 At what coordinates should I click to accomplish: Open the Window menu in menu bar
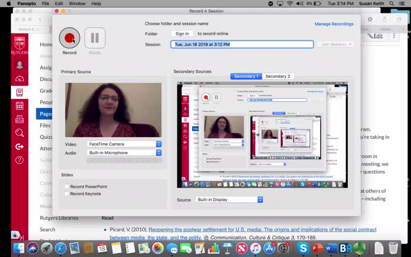(77, 4)
